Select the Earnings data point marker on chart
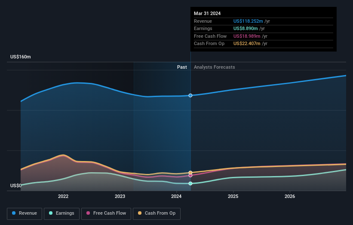Screen dimensions: 353x225 coord(190,183)
